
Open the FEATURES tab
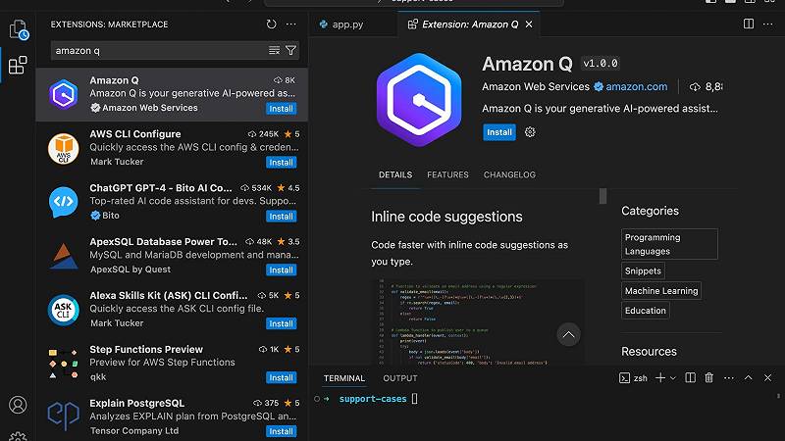pyautogui.click(x=447, y=174)
